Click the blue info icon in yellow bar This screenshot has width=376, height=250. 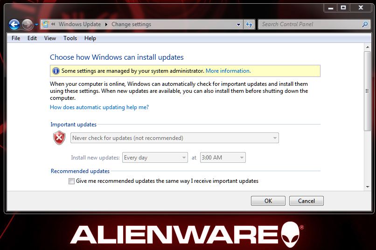(56, 71)
